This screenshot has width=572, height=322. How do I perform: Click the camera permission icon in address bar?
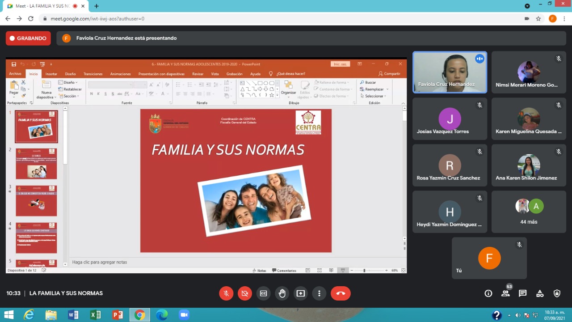tap(527, 19)
